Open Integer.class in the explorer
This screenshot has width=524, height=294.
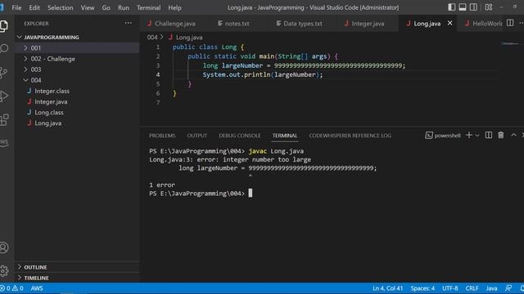(77, 91)
